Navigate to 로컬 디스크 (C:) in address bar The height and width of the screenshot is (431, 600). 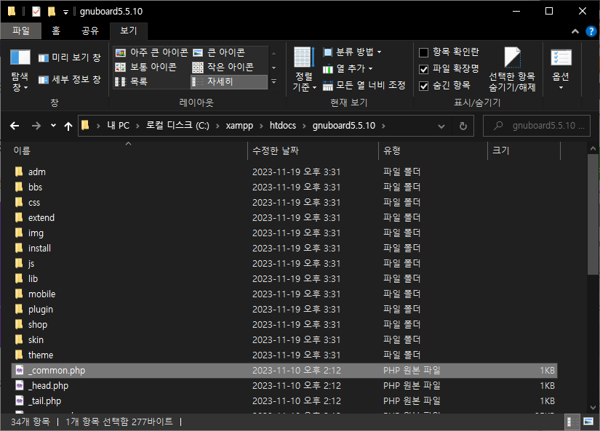[x=177, y=126]
